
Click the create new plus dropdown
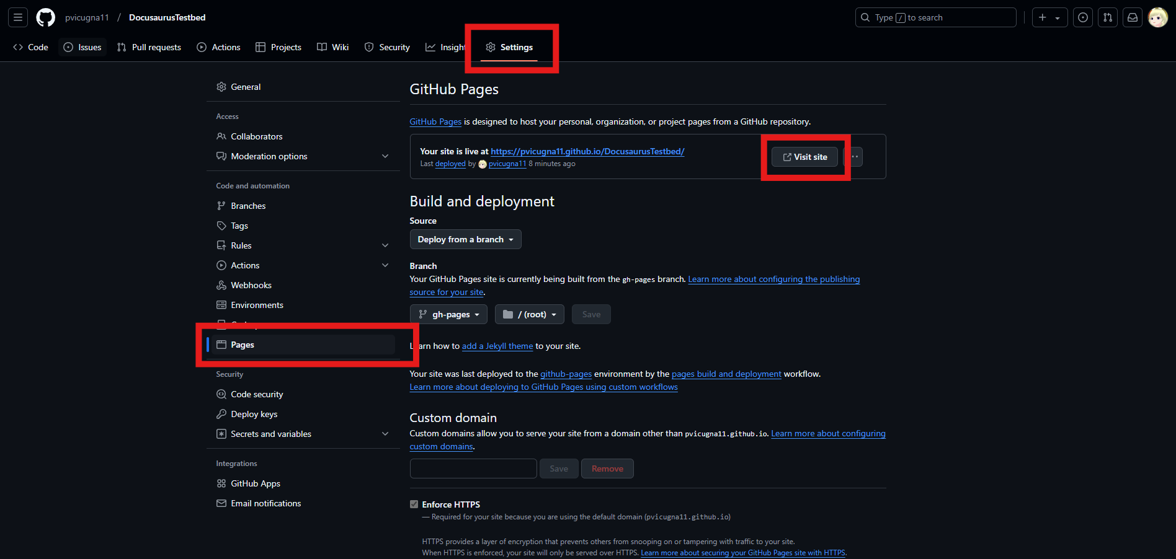[x=1049, y=17]
